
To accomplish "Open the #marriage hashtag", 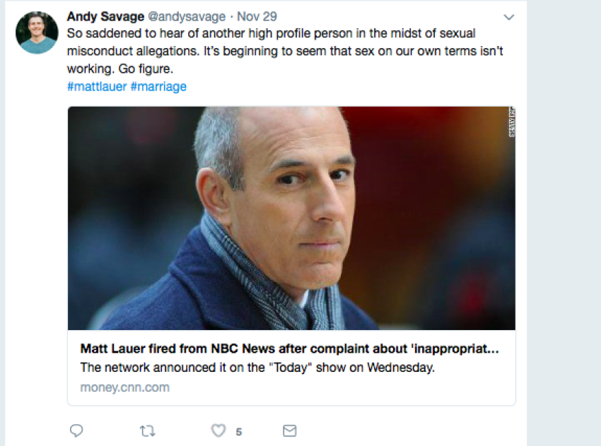I will click(158, 86).
